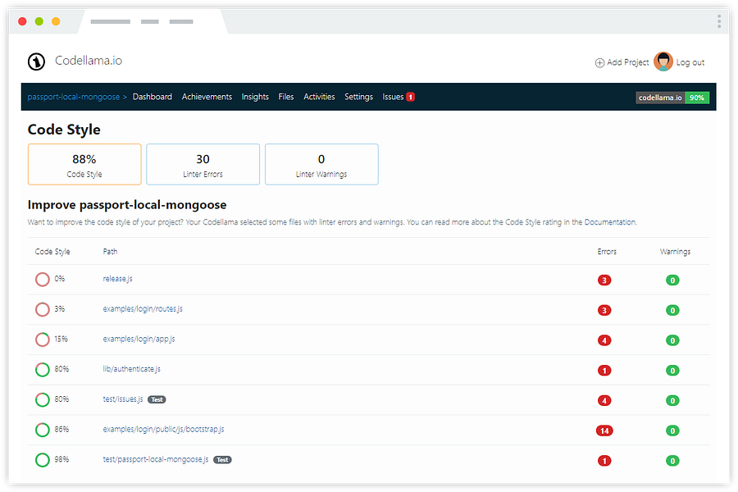View the Activities tab
Screen dimensions: 738x492
point(319,97)
